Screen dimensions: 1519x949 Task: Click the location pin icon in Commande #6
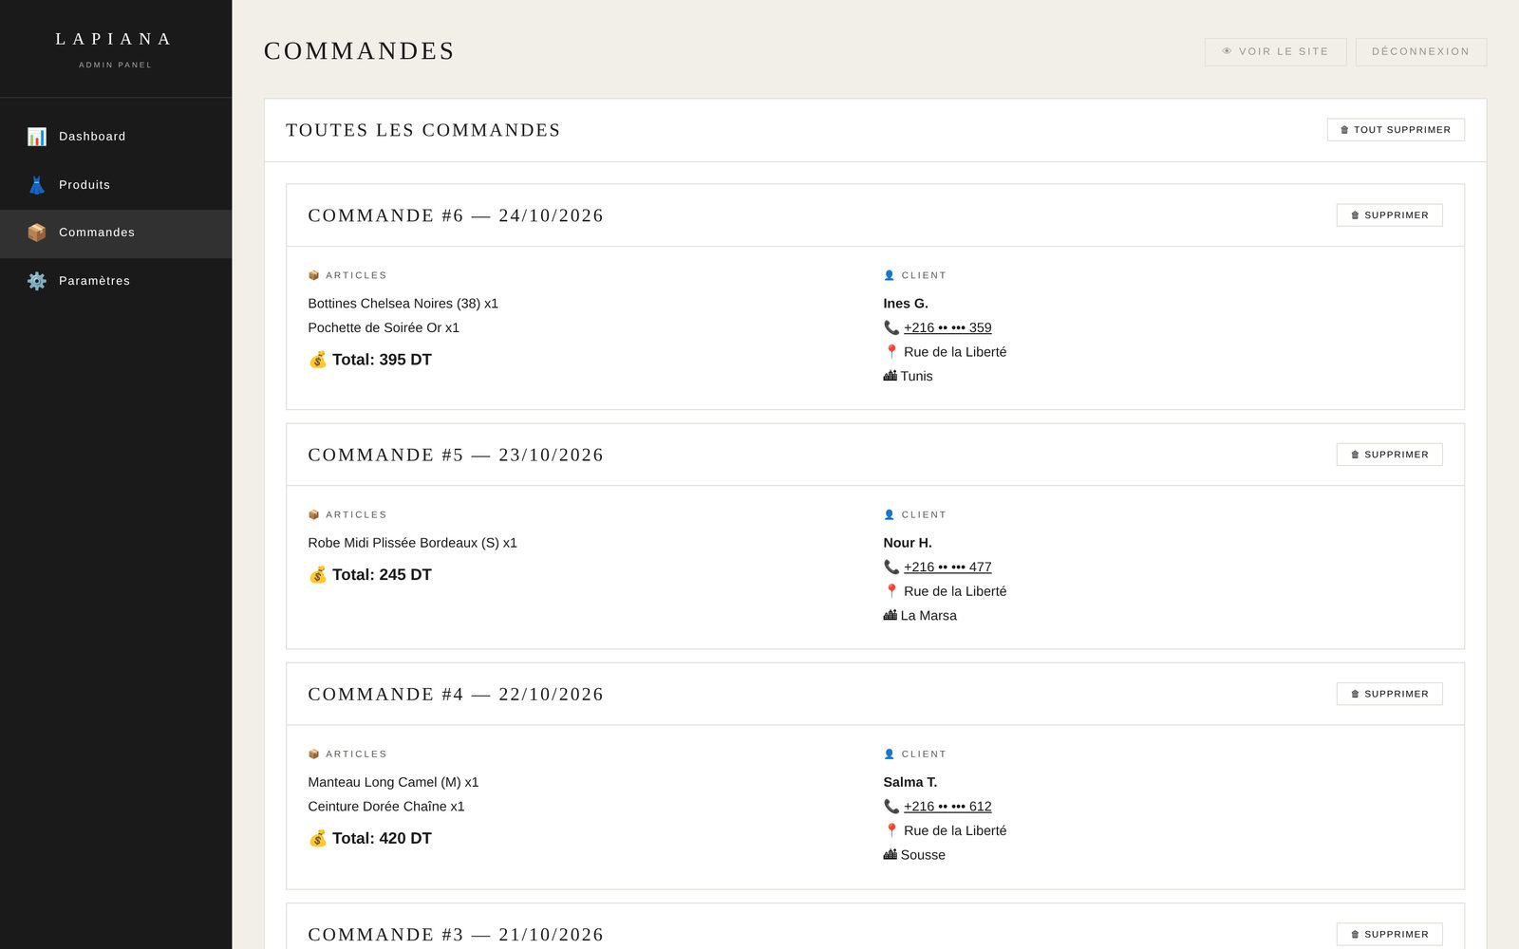[891, 352]
